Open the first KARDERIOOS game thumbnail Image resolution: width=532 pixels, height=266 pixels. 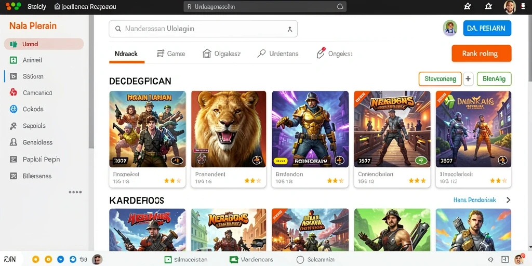[x=148, y=230]
